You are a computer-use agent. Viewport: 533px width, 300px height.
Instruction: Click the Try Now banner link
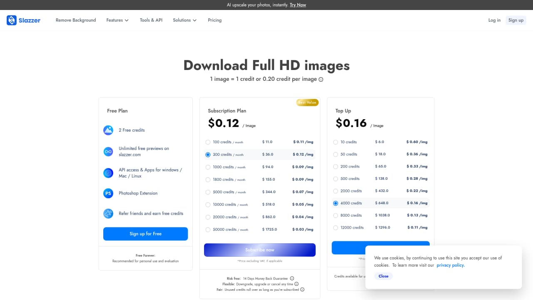coord(298,5)
